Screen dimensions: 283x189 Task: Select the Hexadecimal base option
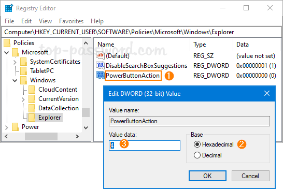197,144
